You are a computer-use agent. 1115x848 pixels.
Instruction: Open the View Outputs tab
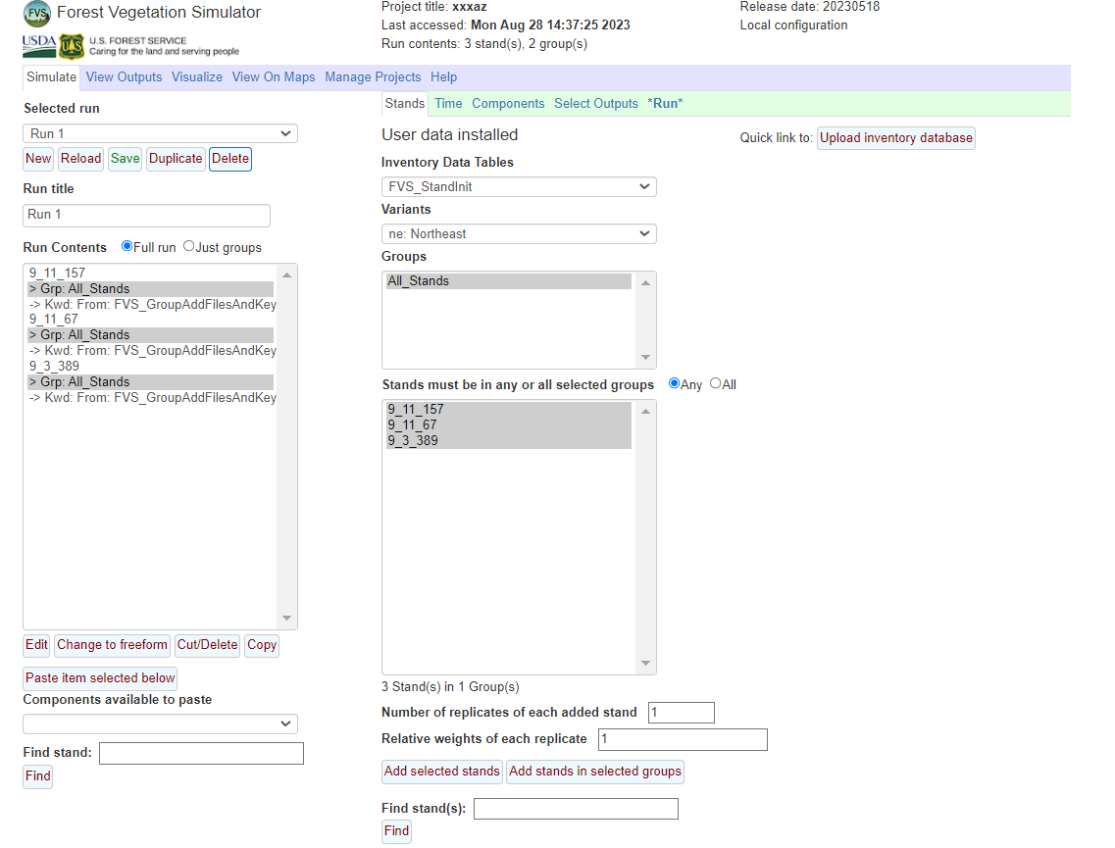(x=124, y=76)
